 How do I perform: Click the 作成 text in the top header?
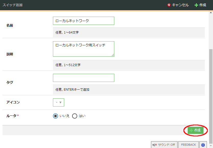point(203,5)
